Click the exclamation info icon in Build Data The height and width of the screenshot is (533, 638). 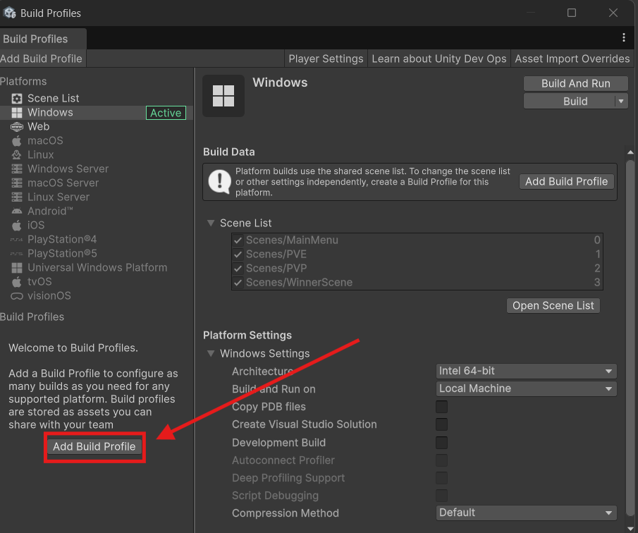click(x=220, y=181)
